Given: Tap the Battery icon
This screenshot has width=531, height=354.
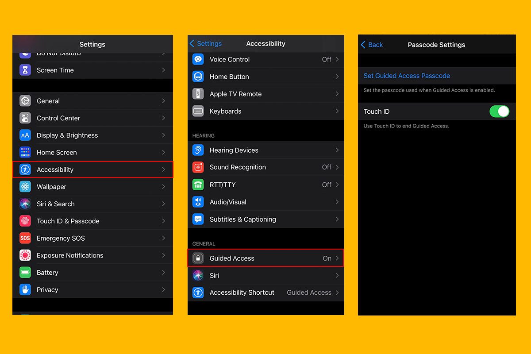Looking at the screenshot, I should tap(25, 273).
